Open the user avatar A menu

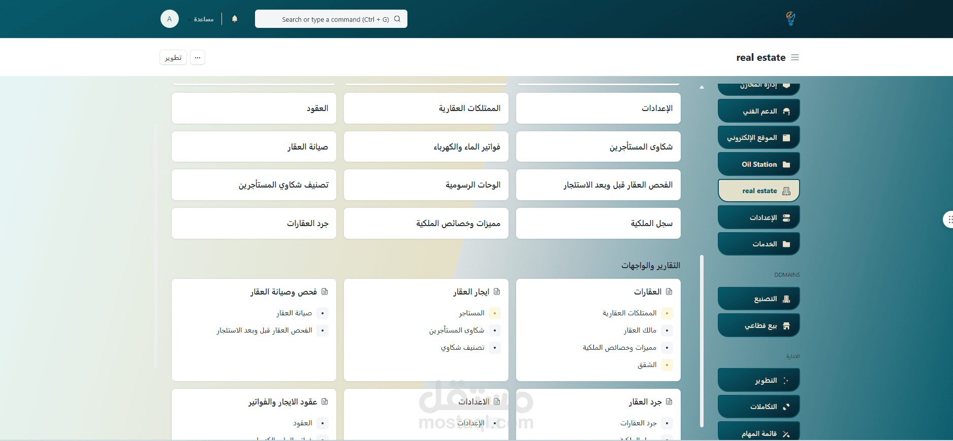[x=170, y=19]
